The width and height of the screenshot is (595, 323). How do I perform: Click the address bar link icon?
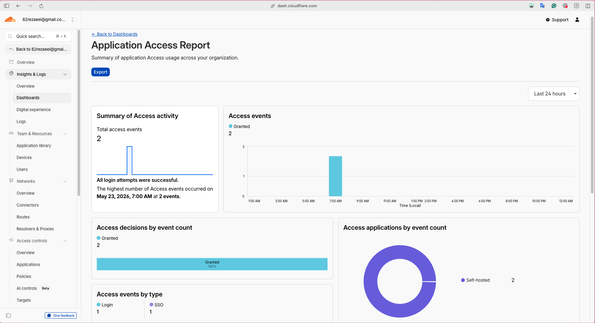pos(273,6)
